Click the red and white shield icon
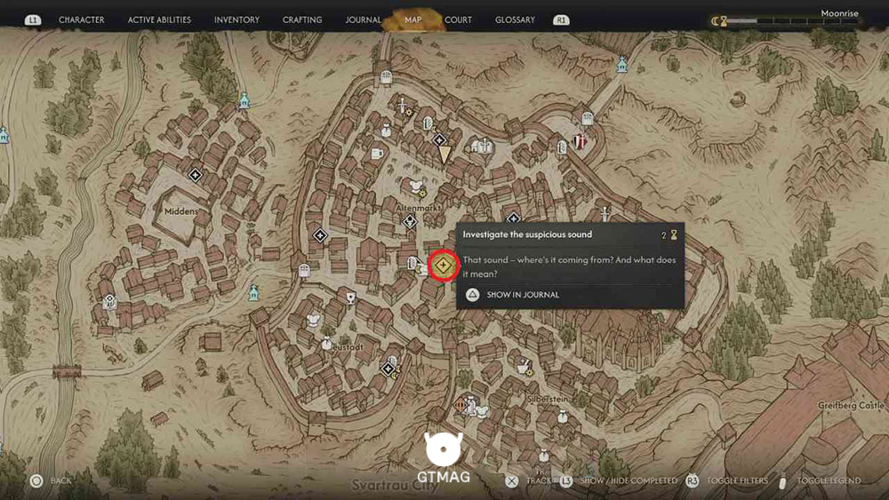This screenshot has height=500, width=889. [579, 141]
